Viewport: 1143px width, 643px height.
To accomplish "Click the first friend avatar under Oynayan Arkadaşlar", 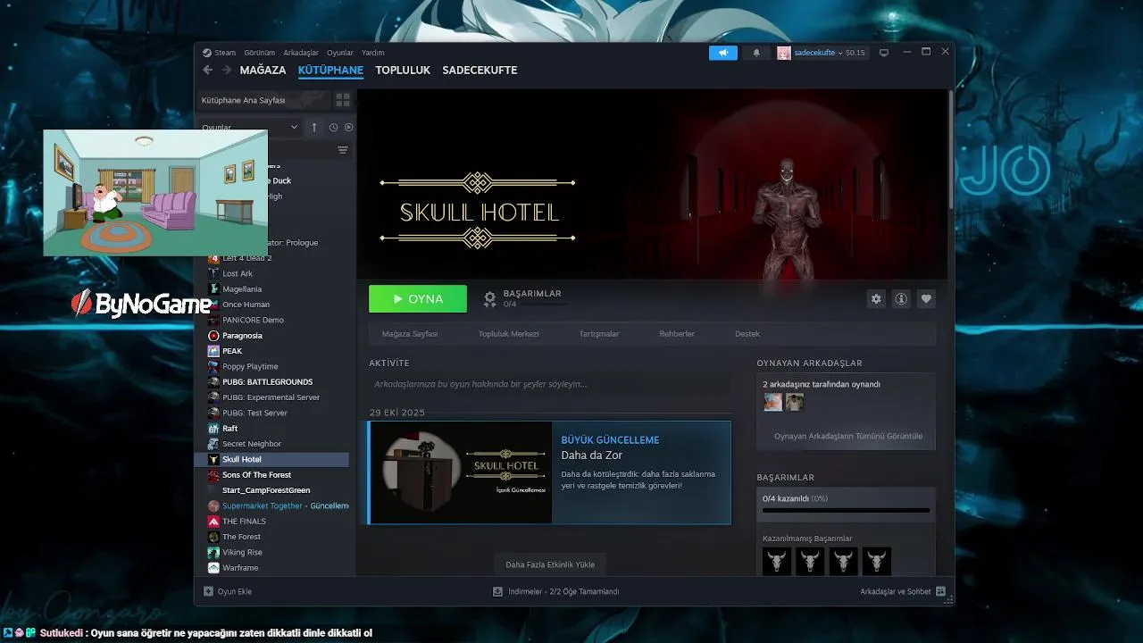I will tap(773, 402).
